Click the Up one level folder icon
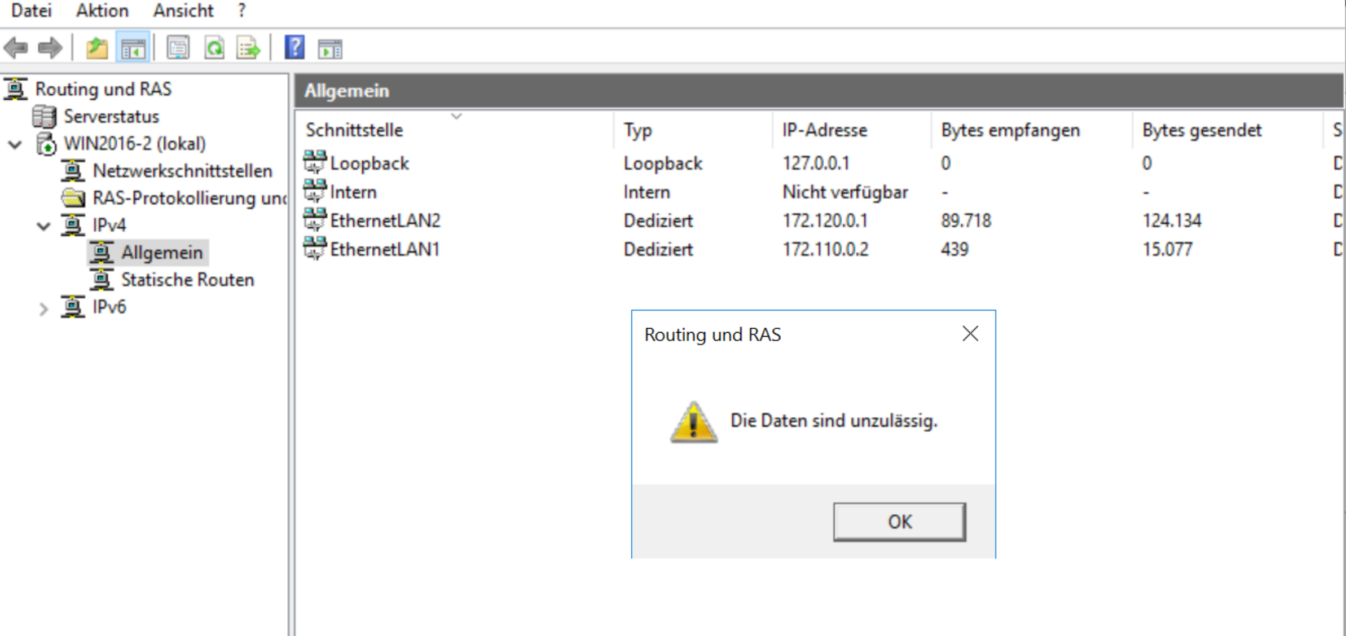 point(96,48)
